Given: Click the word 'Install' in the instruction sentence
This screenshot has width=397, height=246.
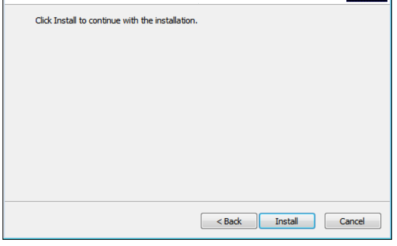Looking at the screenshot, I should tap(65, 20).
